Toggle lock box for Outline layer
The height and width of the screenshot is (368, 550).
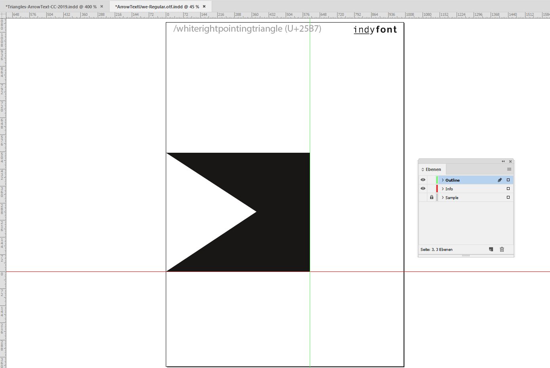(x=432, y=180)
